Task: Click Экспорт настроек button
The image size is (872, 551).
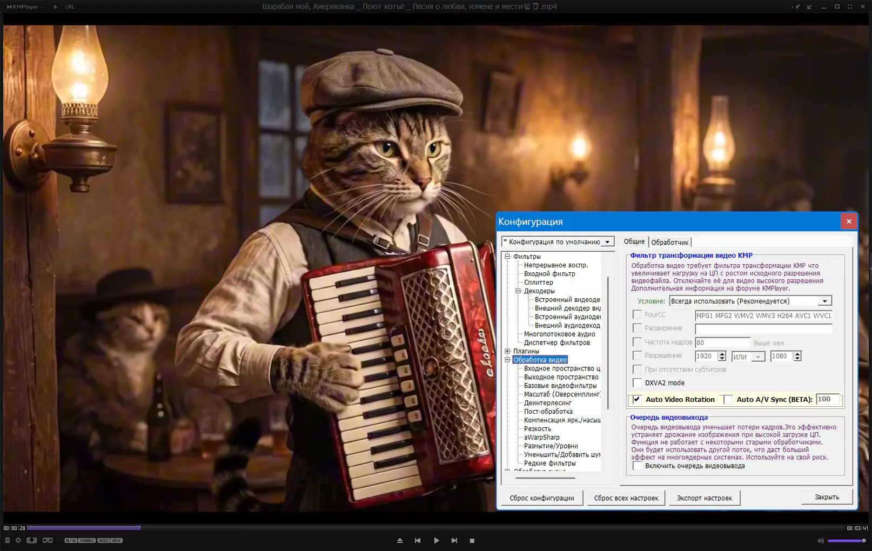Action: click(705, 498)
